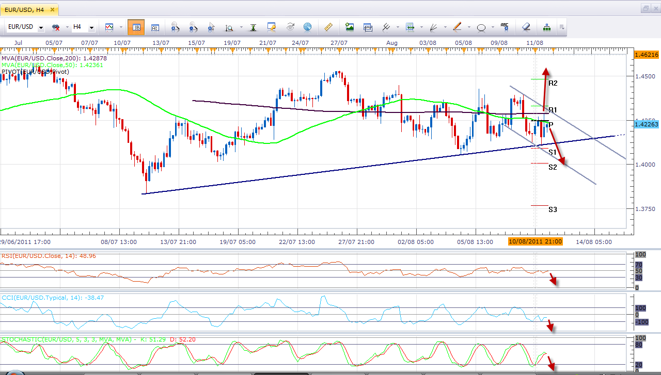661x375 pixels.
Task: Expand the ellipse shape dropdown arrow
Action: pyautogui.click(x=493, y=27)
